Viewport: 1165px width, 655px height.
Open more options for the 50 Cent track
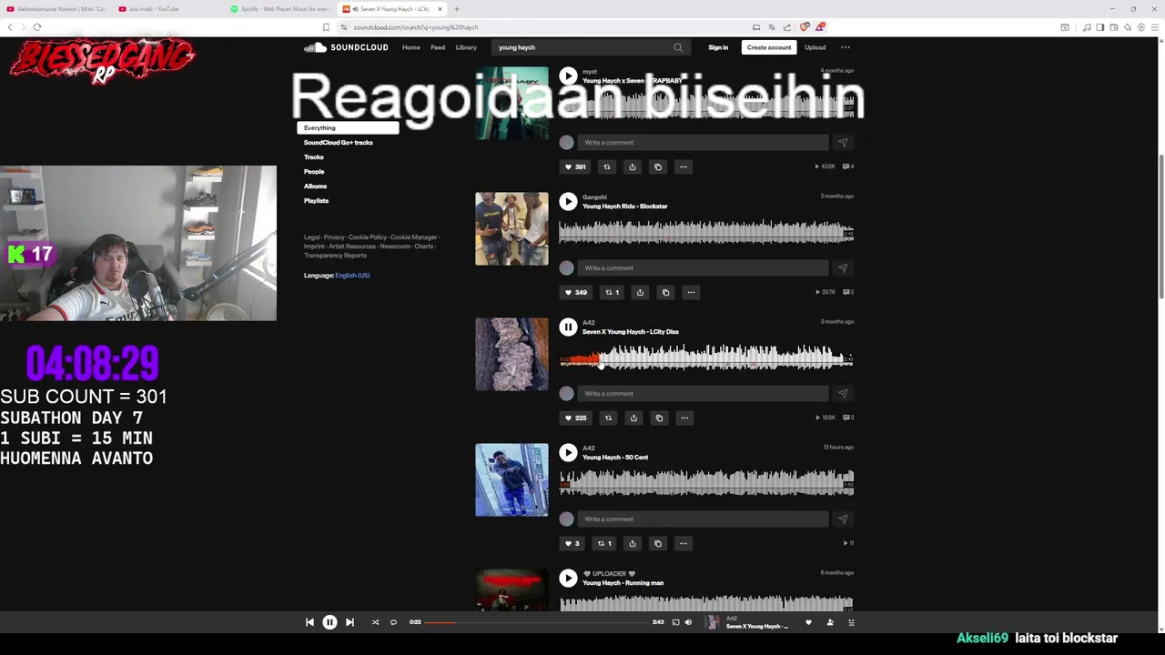pos(684,543)
